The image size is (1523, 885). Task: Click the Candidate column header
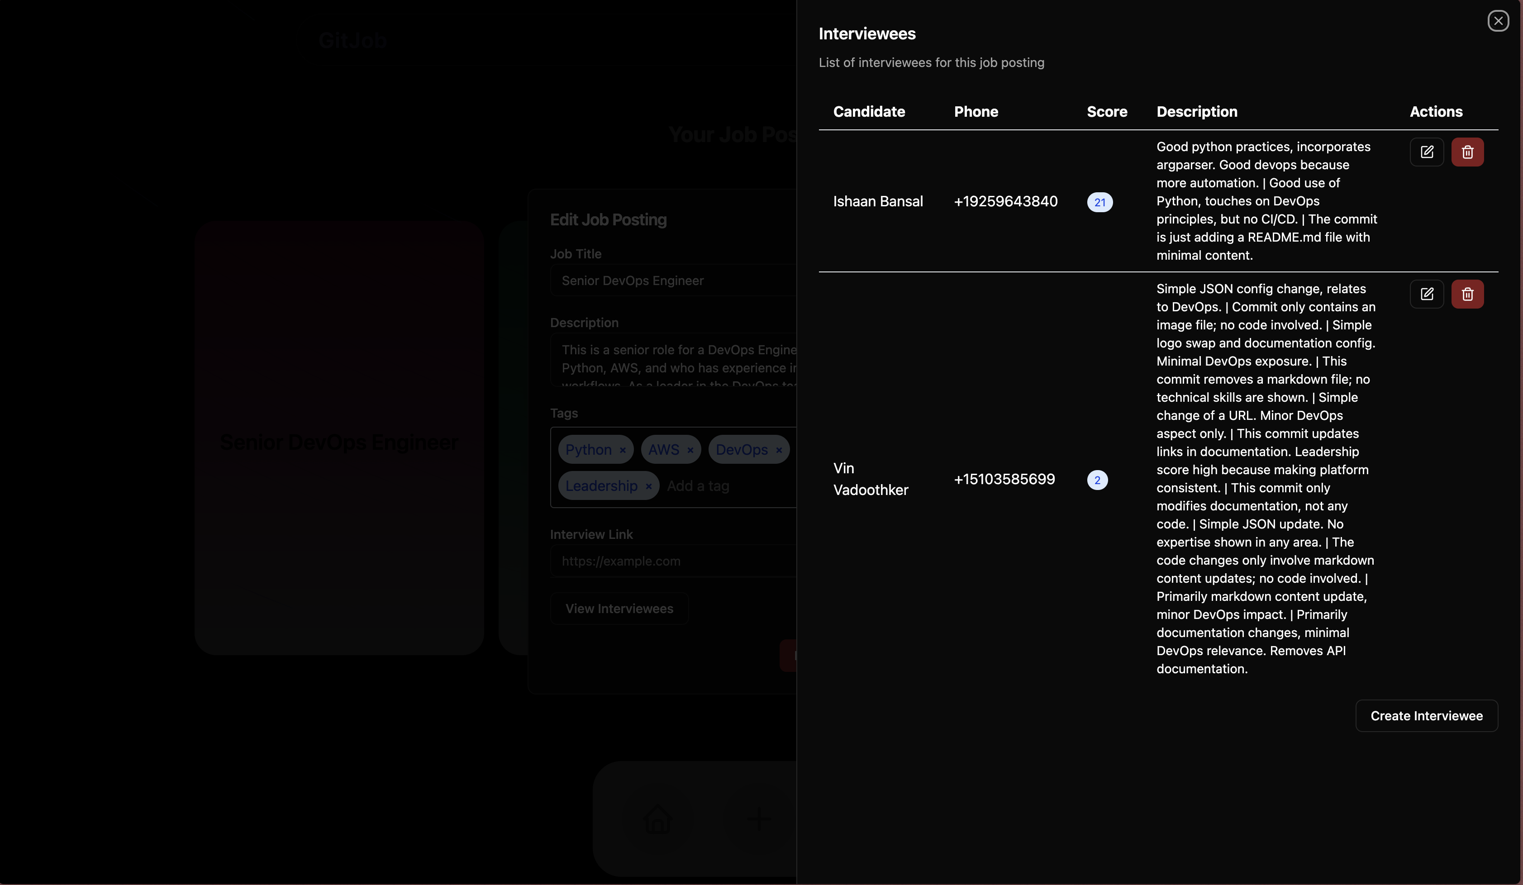tap(868, 112)
